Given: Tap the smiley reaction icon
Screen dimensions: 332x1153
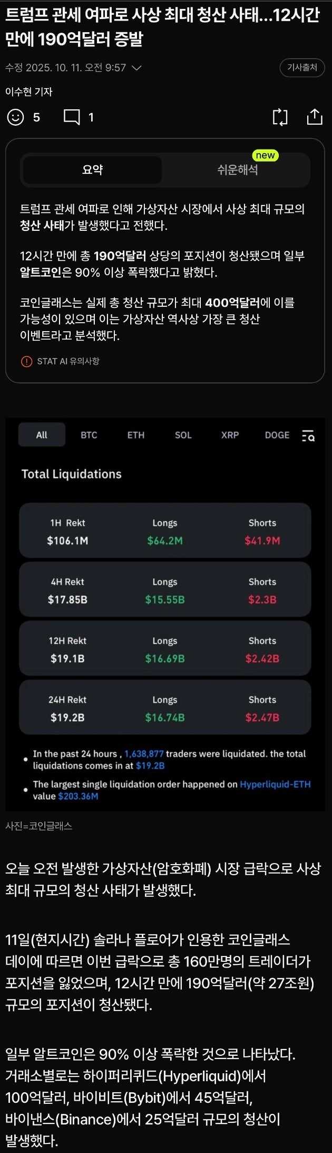Looking at the screenshot, I should click(x=15, y=117).
